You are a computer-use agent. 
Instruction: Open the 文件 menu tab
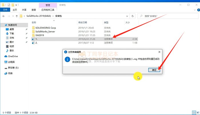(5, 9)
